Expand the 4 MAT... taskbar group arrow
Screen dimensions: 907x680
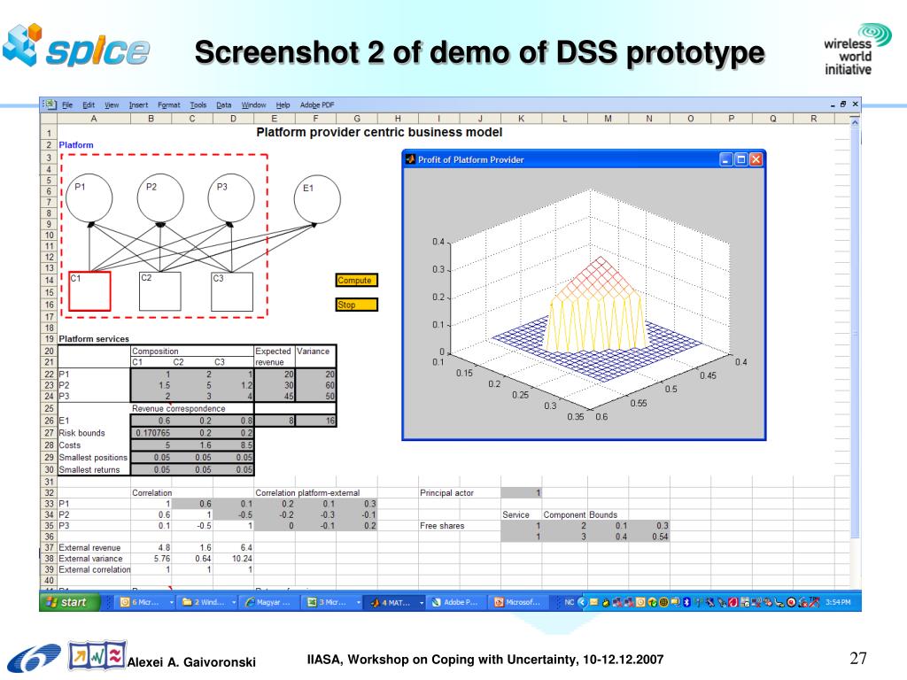pyautogui.click(x=422, y=602)
